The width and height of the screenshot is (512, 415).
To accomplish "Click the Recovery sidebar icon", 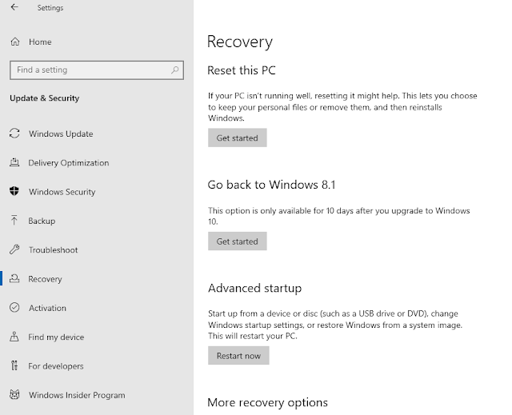I will [x=14, y=278].
